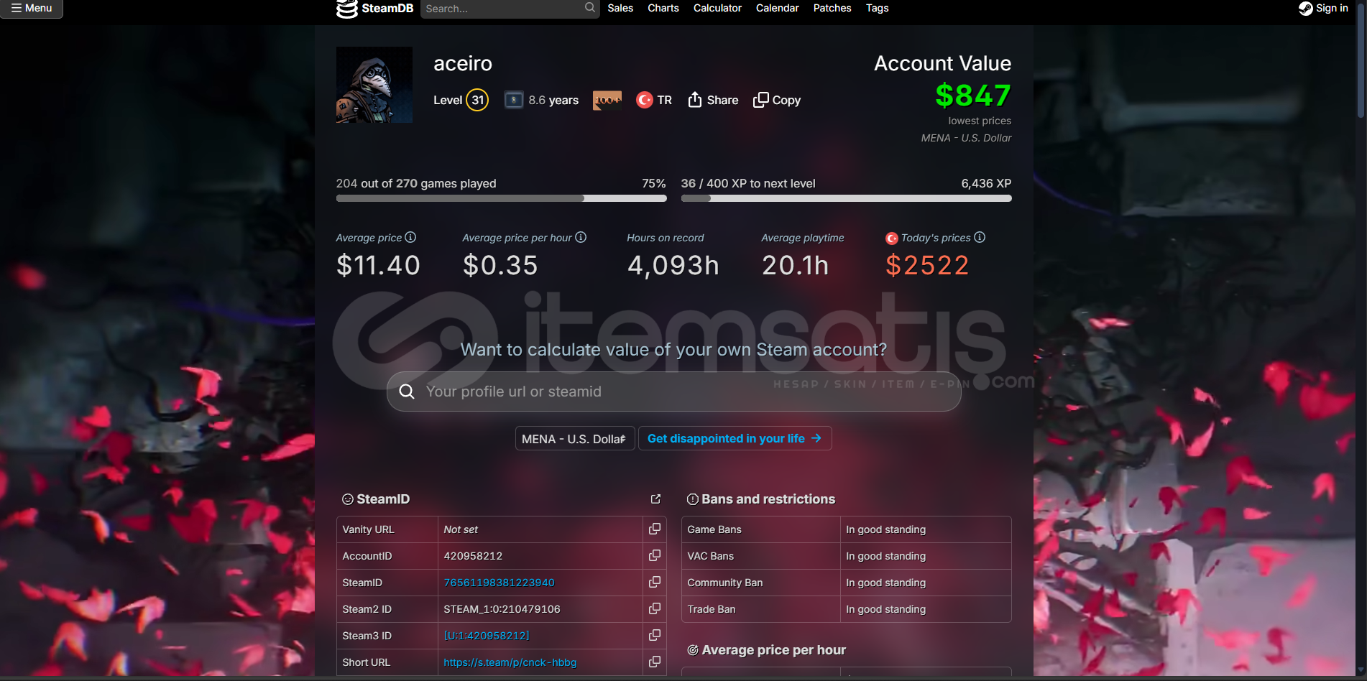Copy the Short URL value

654,662
